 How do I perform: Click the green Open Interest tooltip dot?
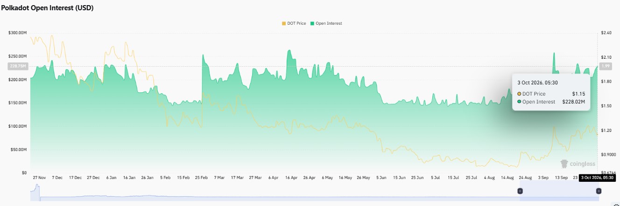coord(519,102)
